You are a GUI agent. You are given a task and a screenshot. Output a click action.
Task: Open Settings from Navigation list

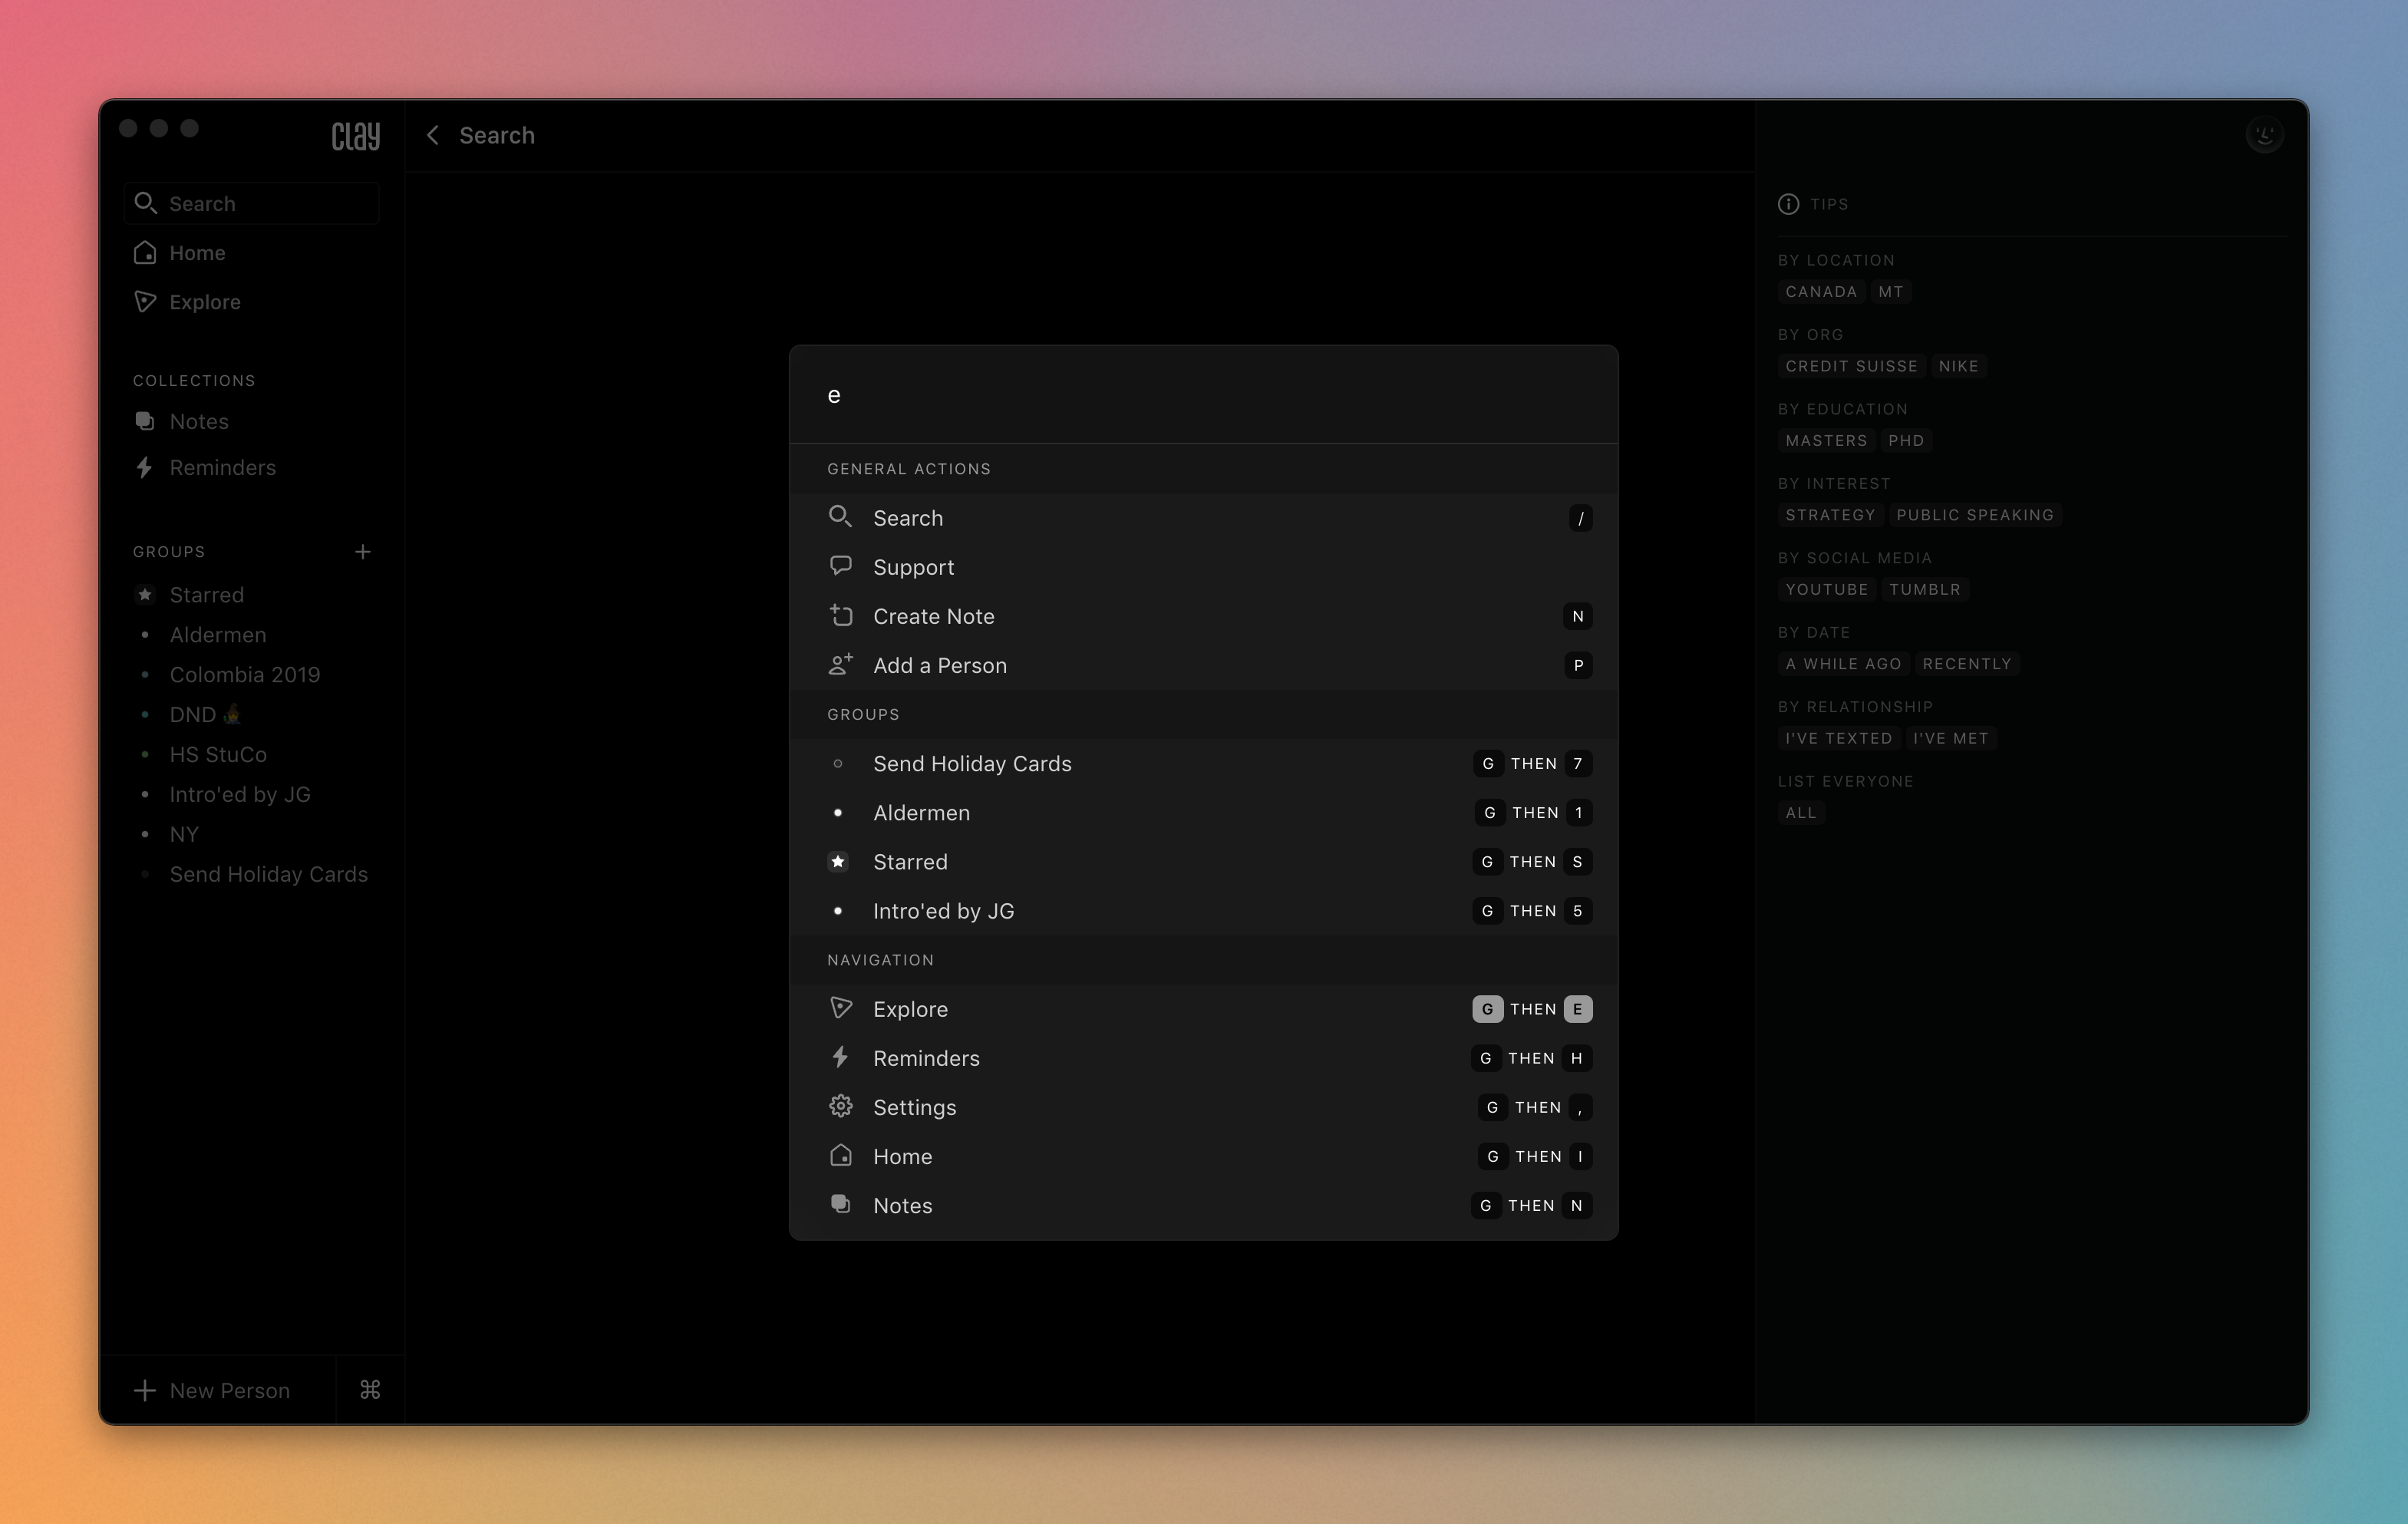coord(914,1107)
